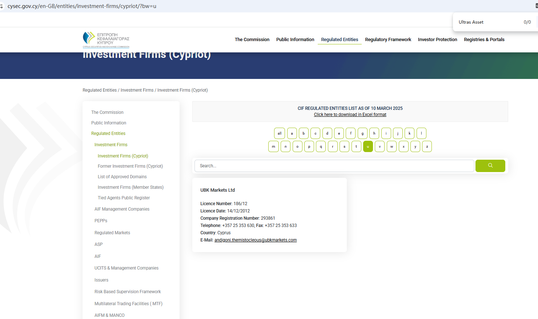538x319 pixels.
Task: Open 'AIF Management Companies' sidebar item
Action: coord(122,209)
